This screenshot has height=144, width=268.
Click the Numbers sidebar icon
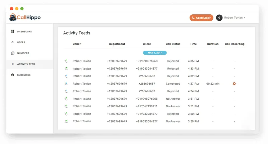pyautogui.click(x=13, y=53)
